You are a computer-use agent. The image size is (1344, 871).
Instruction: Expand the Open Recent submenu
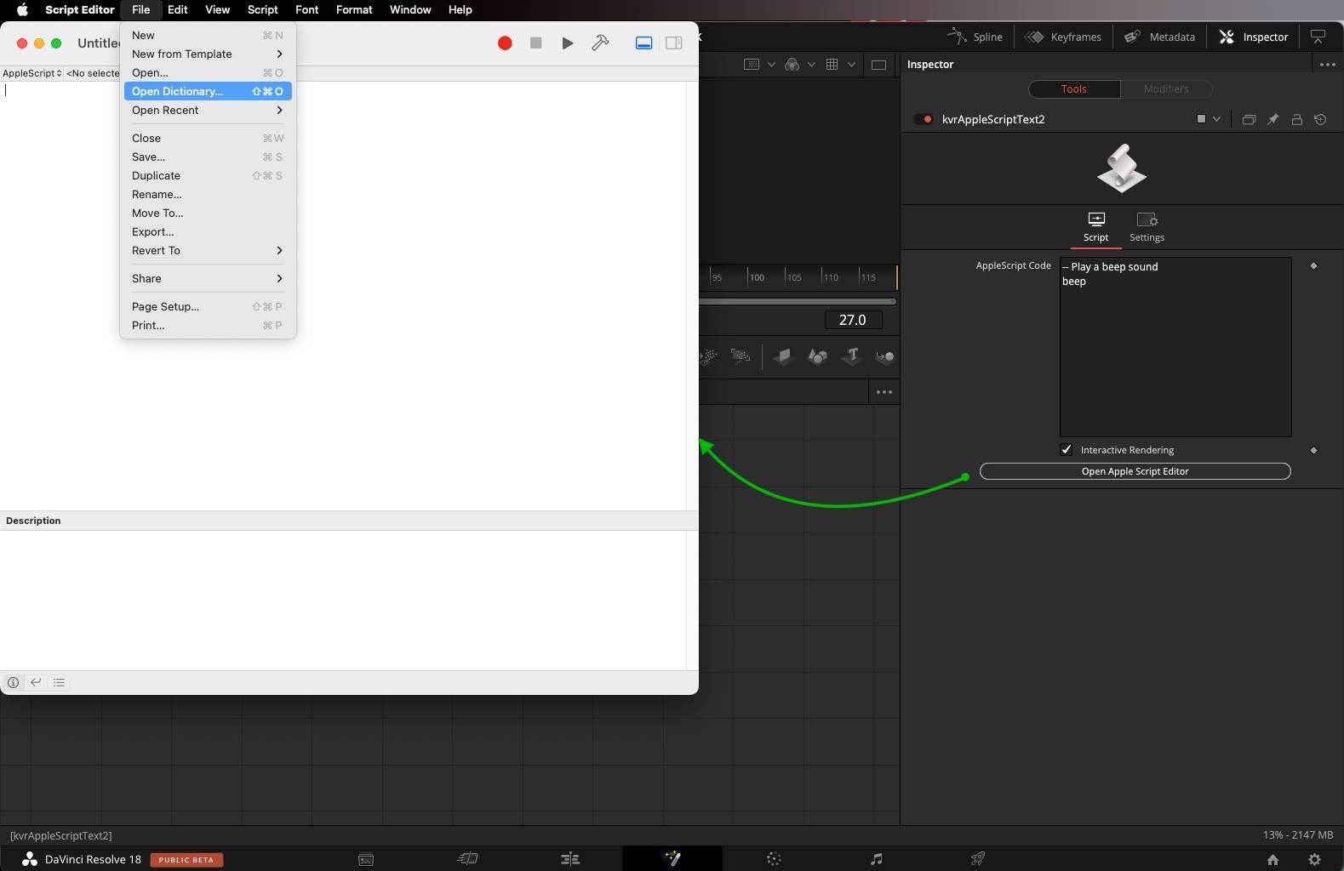(x=208, y=110)
